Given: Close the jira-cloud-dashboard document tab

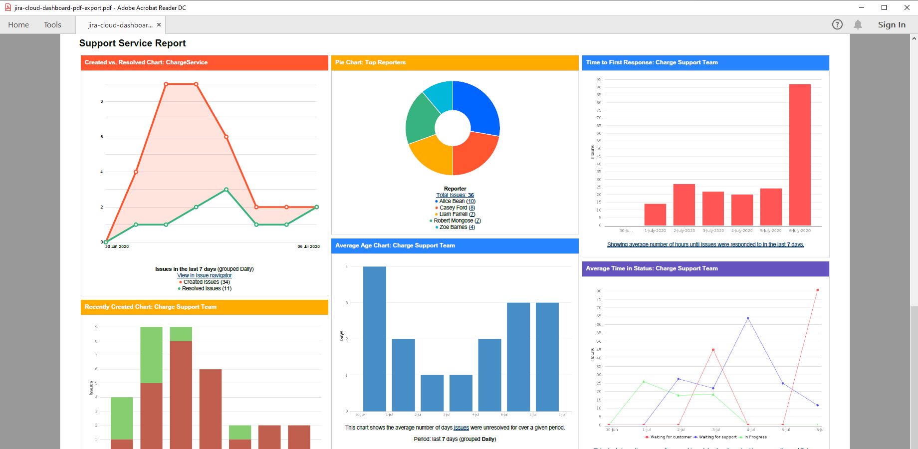Looking at the screenshot, I should coord(159,24).
